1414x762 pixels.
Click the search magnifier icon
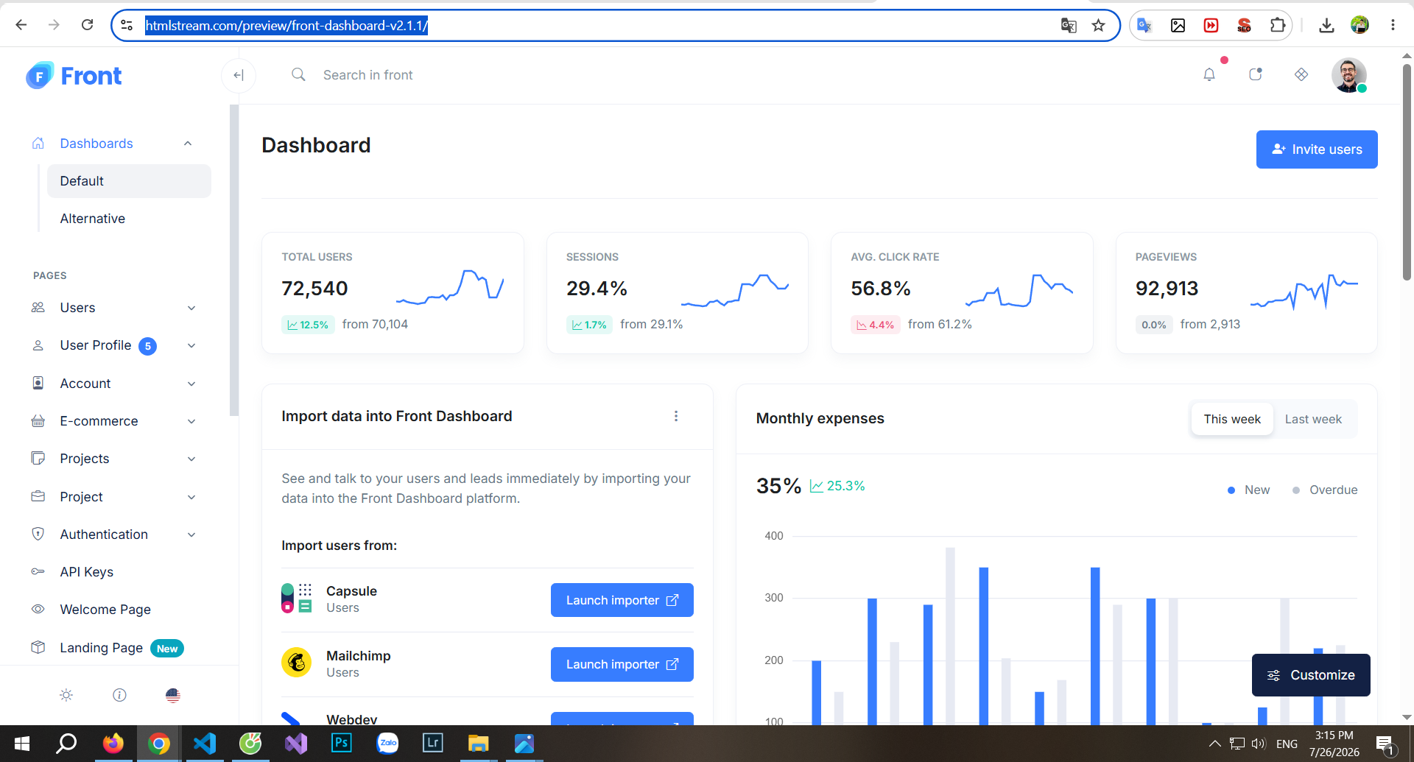point(298,74)
